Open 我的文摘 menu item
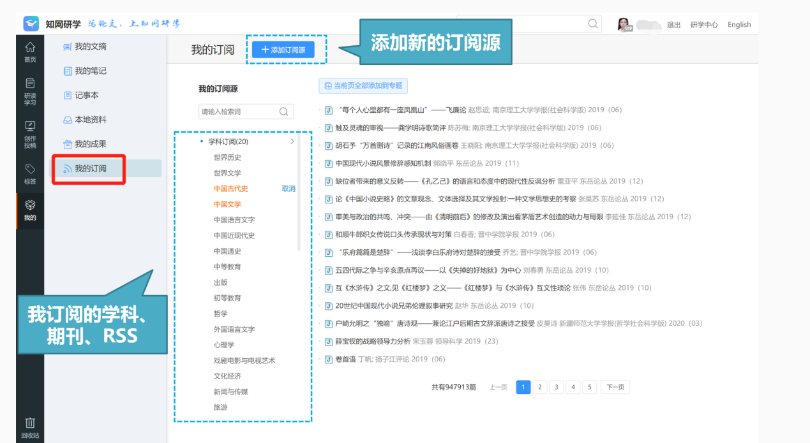Screen dimensions: 810x443 tap(91, 47)
